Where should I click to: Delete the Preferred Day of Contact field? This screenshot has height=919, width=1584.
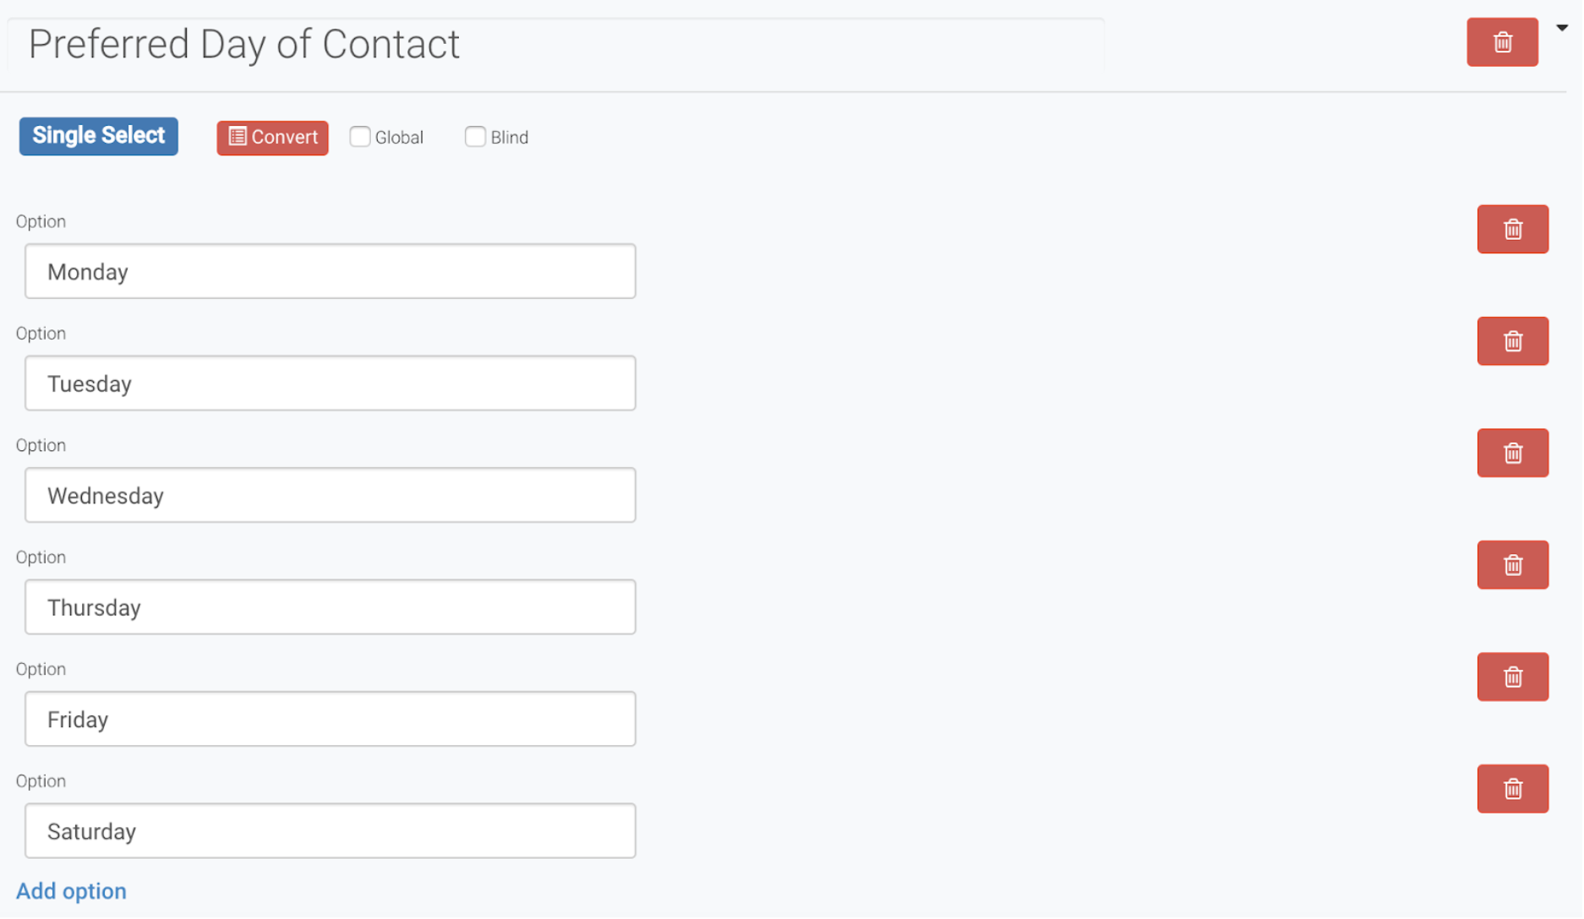1501,42
